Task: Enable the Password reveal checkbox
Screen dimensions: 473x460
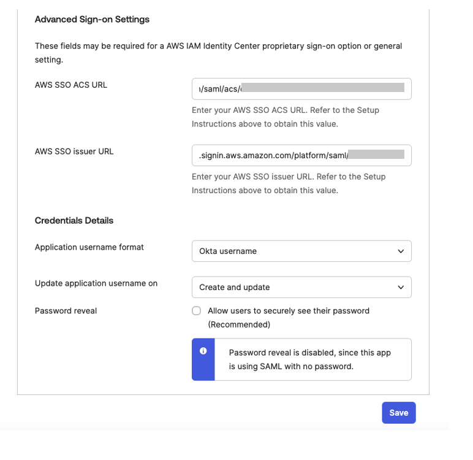Action: (197, 311)
